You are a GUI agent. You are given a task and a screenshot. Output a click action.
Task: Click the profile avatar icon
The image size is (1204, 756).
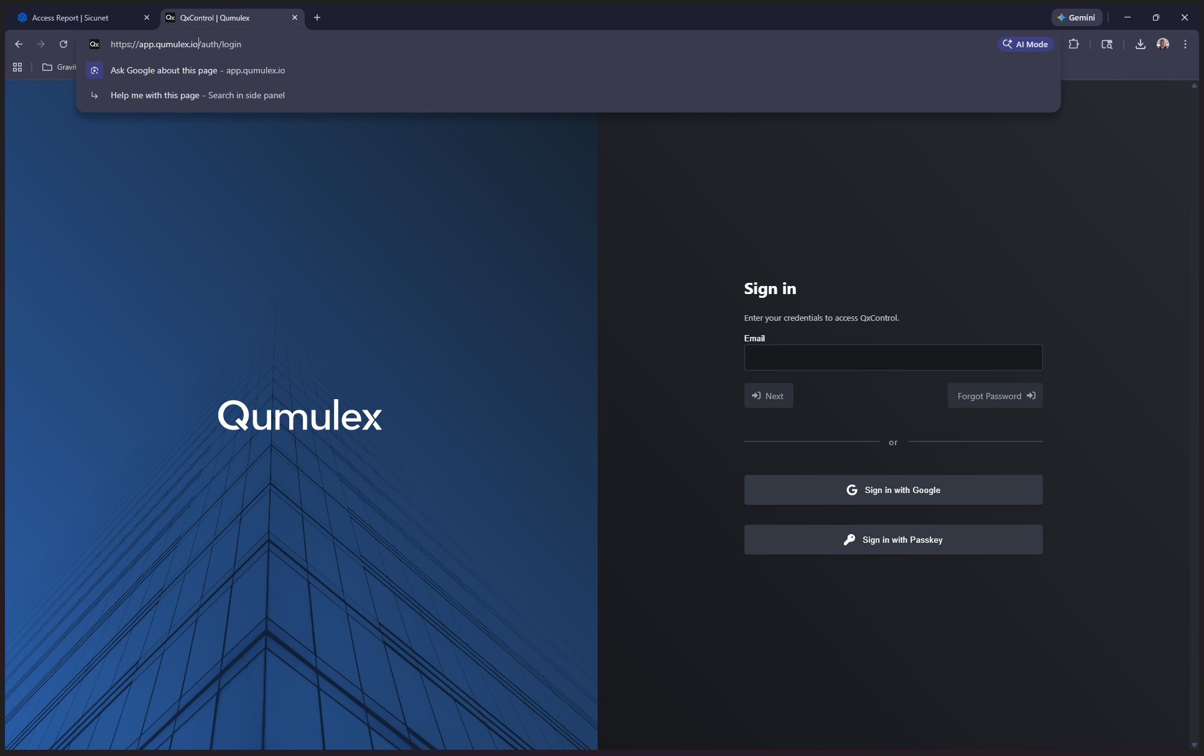[x=1162, y=44]
